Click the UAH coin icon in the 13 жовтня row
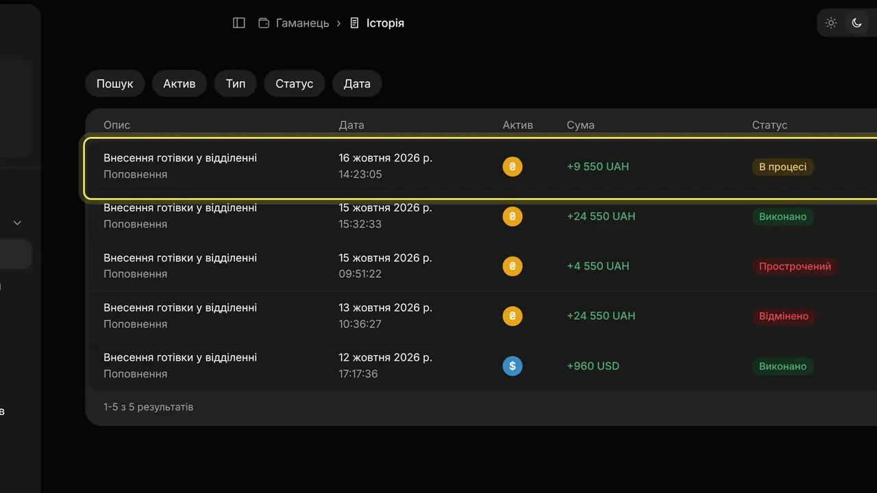Screen dimensions: 877x493 tap(512, 316)
